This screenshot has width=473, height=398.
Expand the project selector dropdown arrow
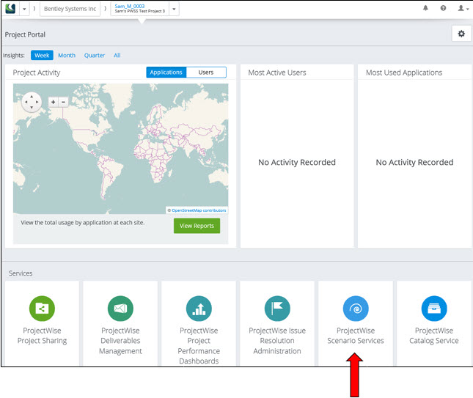[174, 9]
